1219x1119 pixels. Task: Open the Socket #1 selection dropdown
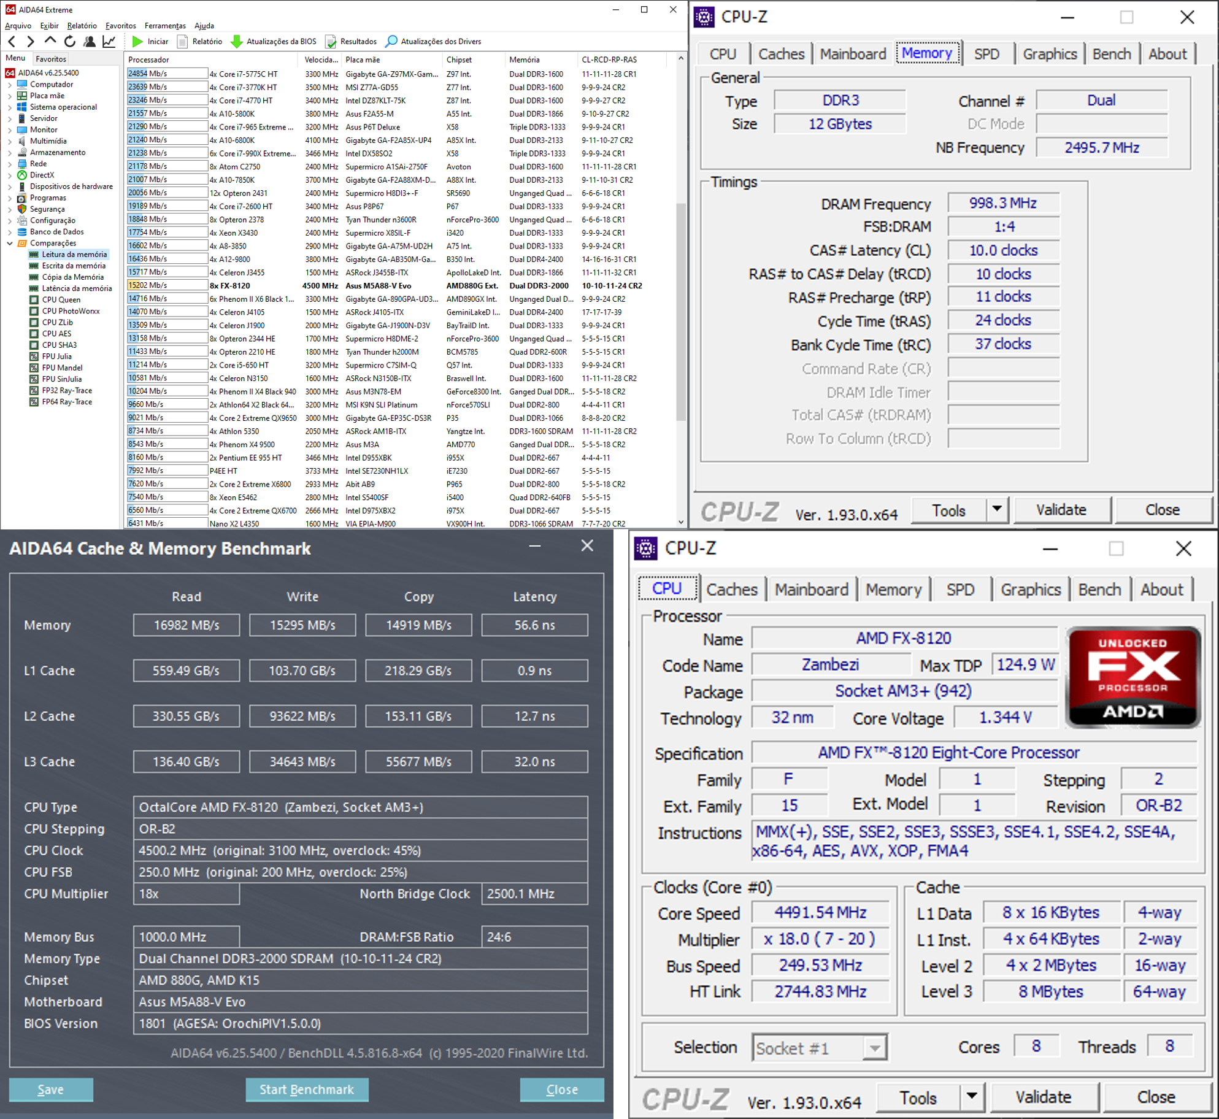(x=875, y=1048)
